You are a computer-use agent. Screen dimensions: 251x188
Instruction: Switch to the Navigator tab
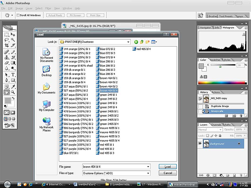[205, 27]
